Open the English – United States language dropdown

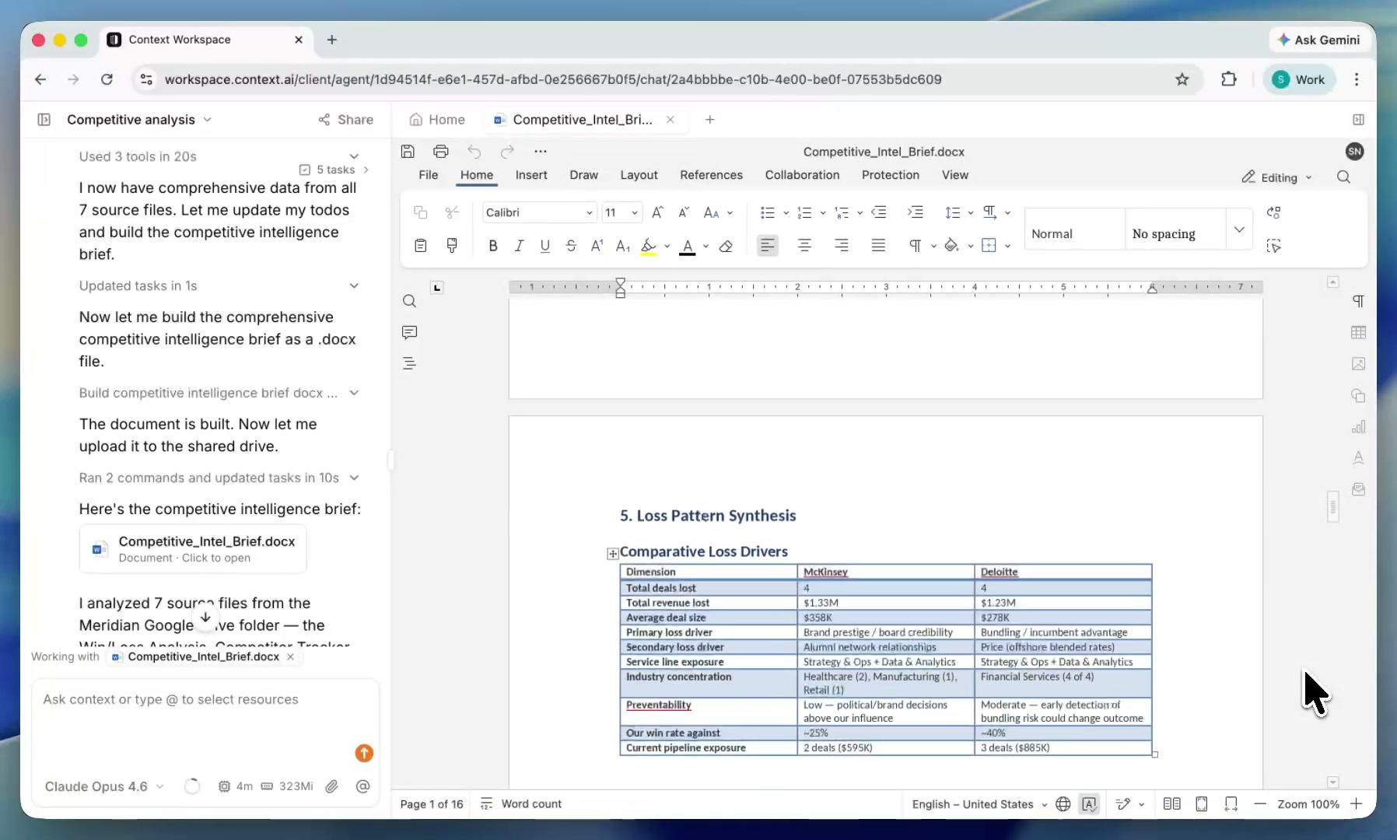click(x=979, y=804)
